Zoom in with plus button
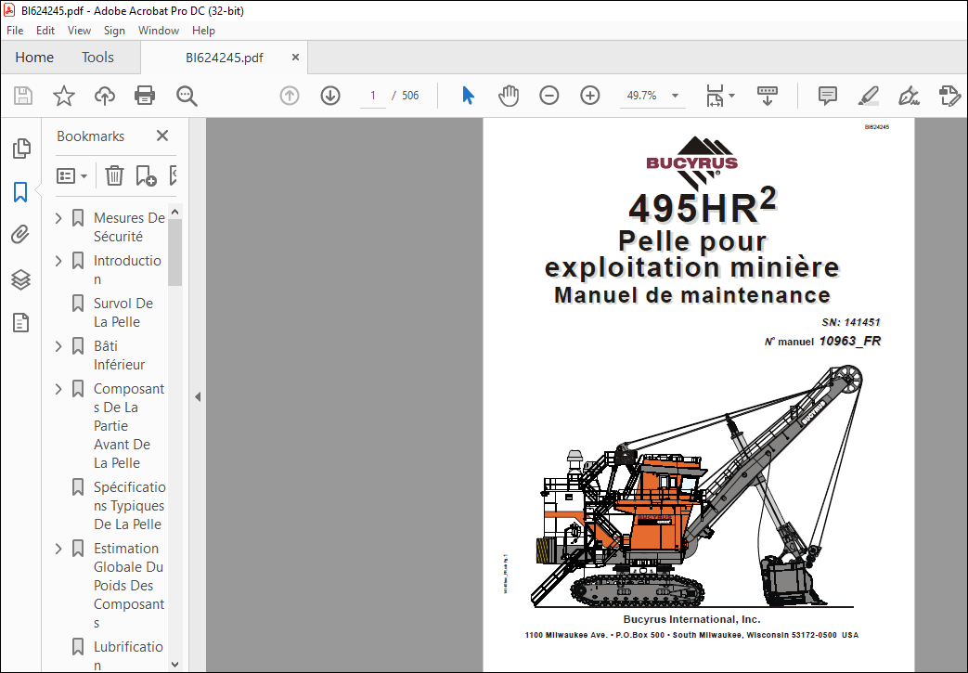The height and width of the screenshot is (673, 968). point(590,96)
